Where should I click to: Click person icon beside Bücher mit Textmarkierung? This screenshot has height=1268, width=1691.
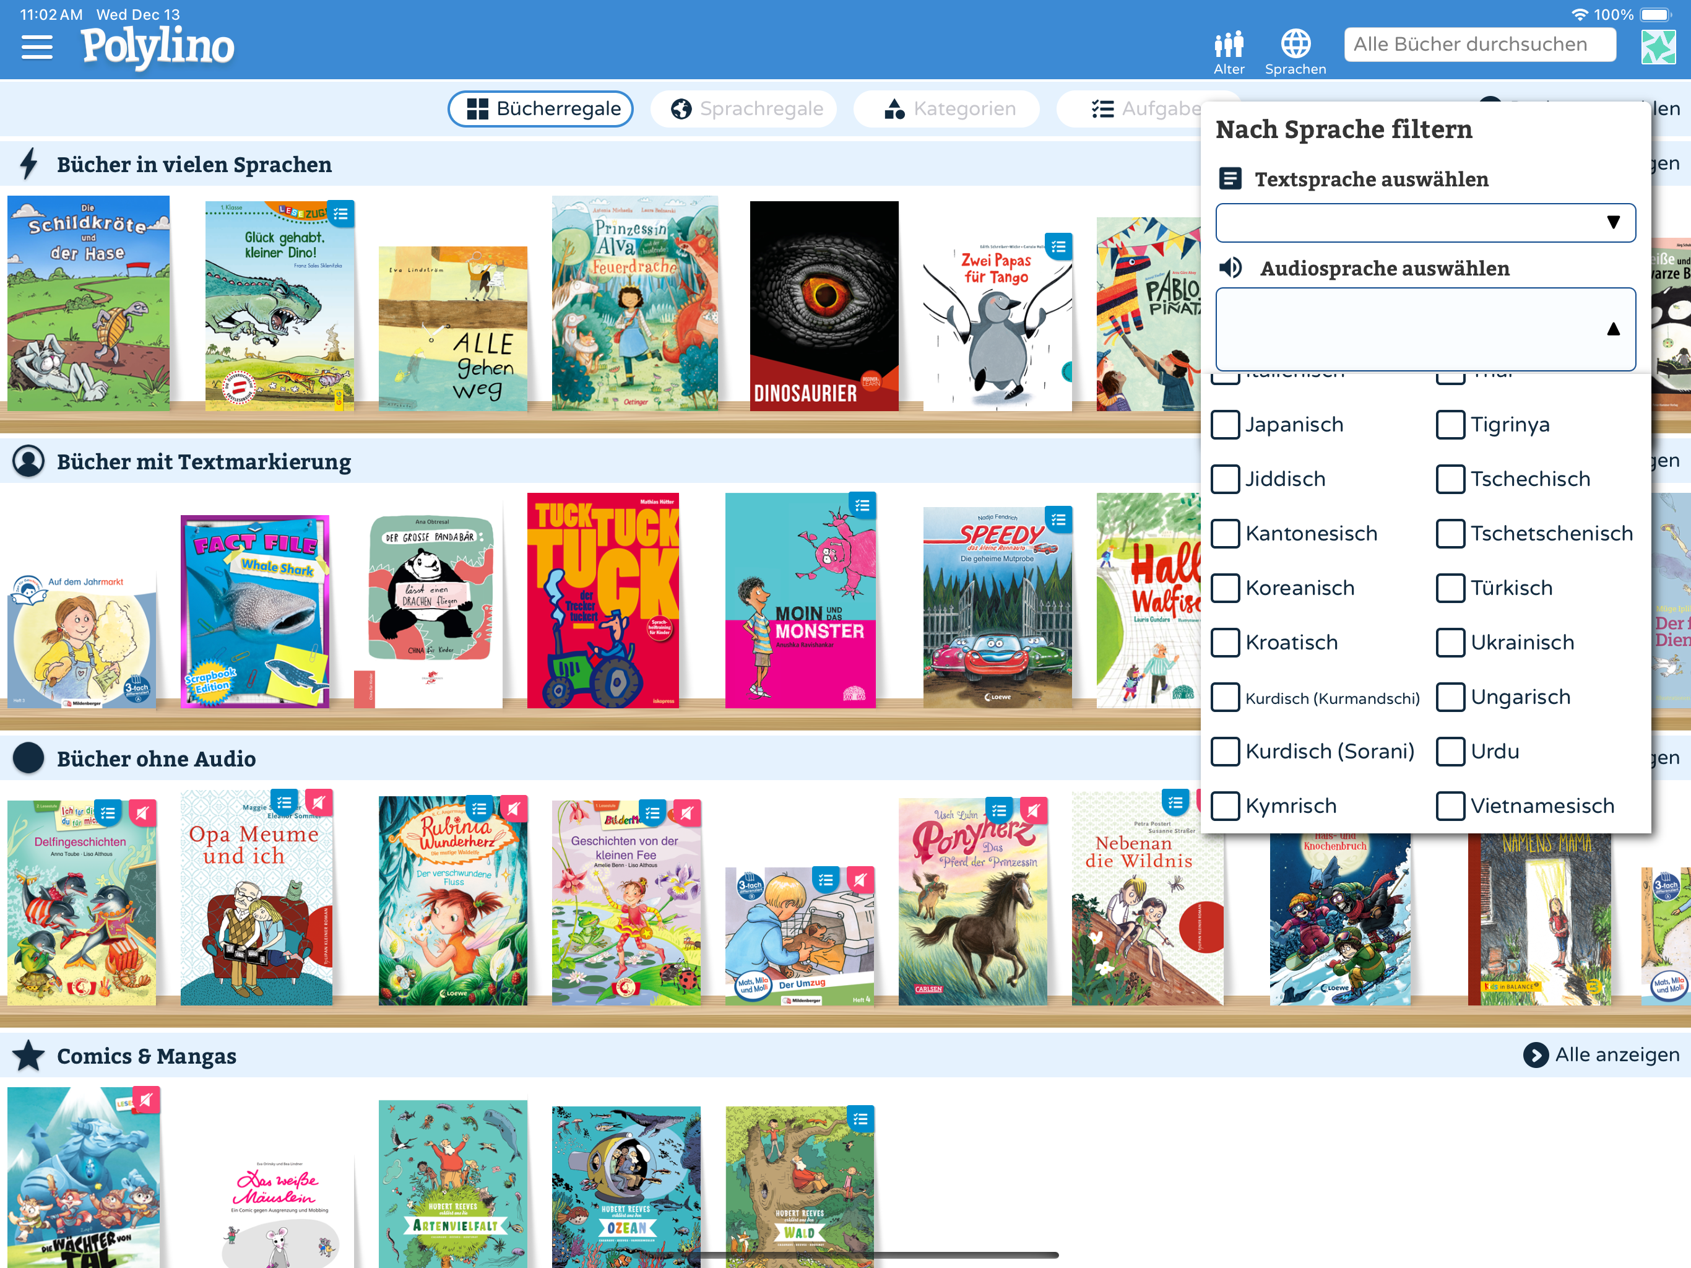[x=29, y=461]
